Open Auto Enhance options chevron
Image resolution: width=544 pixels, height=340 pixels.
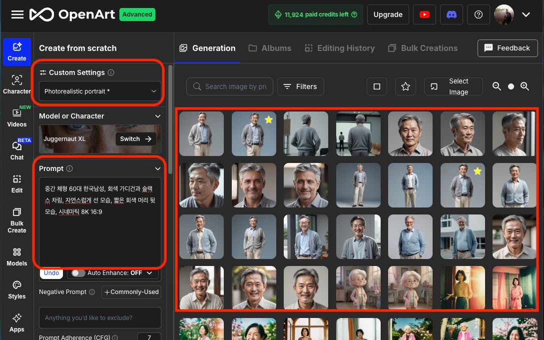149,273
